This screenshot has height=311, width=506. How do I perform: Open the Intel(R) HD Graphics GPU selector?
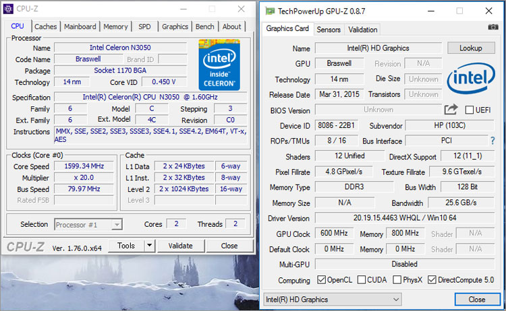[333, 300]
